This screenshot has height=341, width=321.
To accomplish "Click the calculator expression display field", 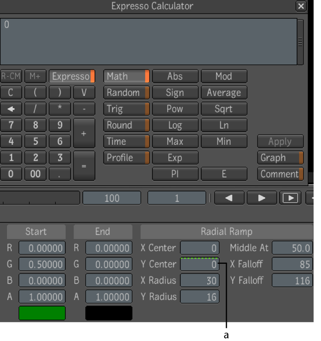I will (x=149, y=41).
